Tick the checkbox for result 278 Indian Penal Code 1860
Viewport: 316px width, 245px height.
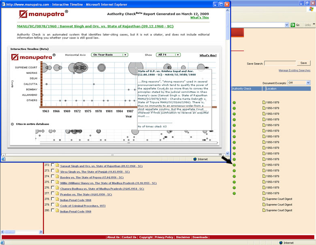pyautogui.click(x=53, y=199)
